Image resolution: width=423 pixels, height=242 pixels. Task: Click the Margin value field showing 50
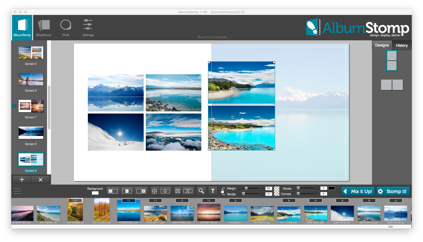point(269,188)
